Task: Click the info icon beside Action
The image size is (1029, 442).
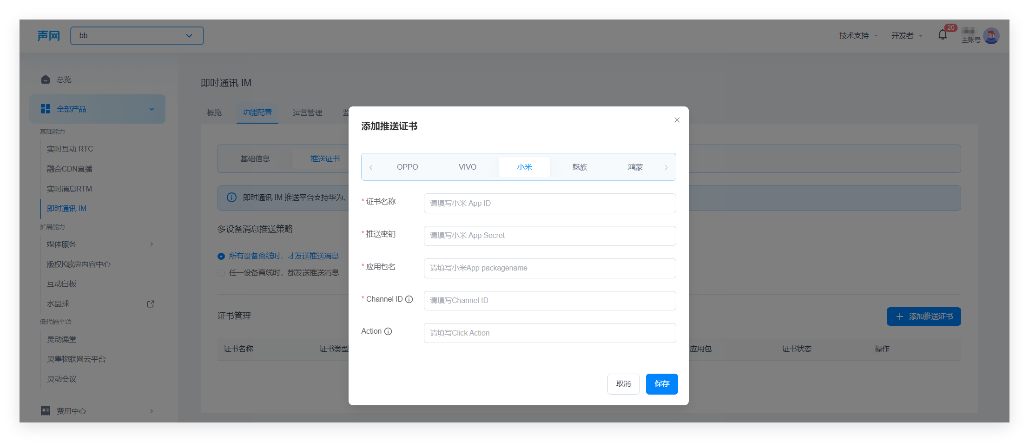Action: 388,331
